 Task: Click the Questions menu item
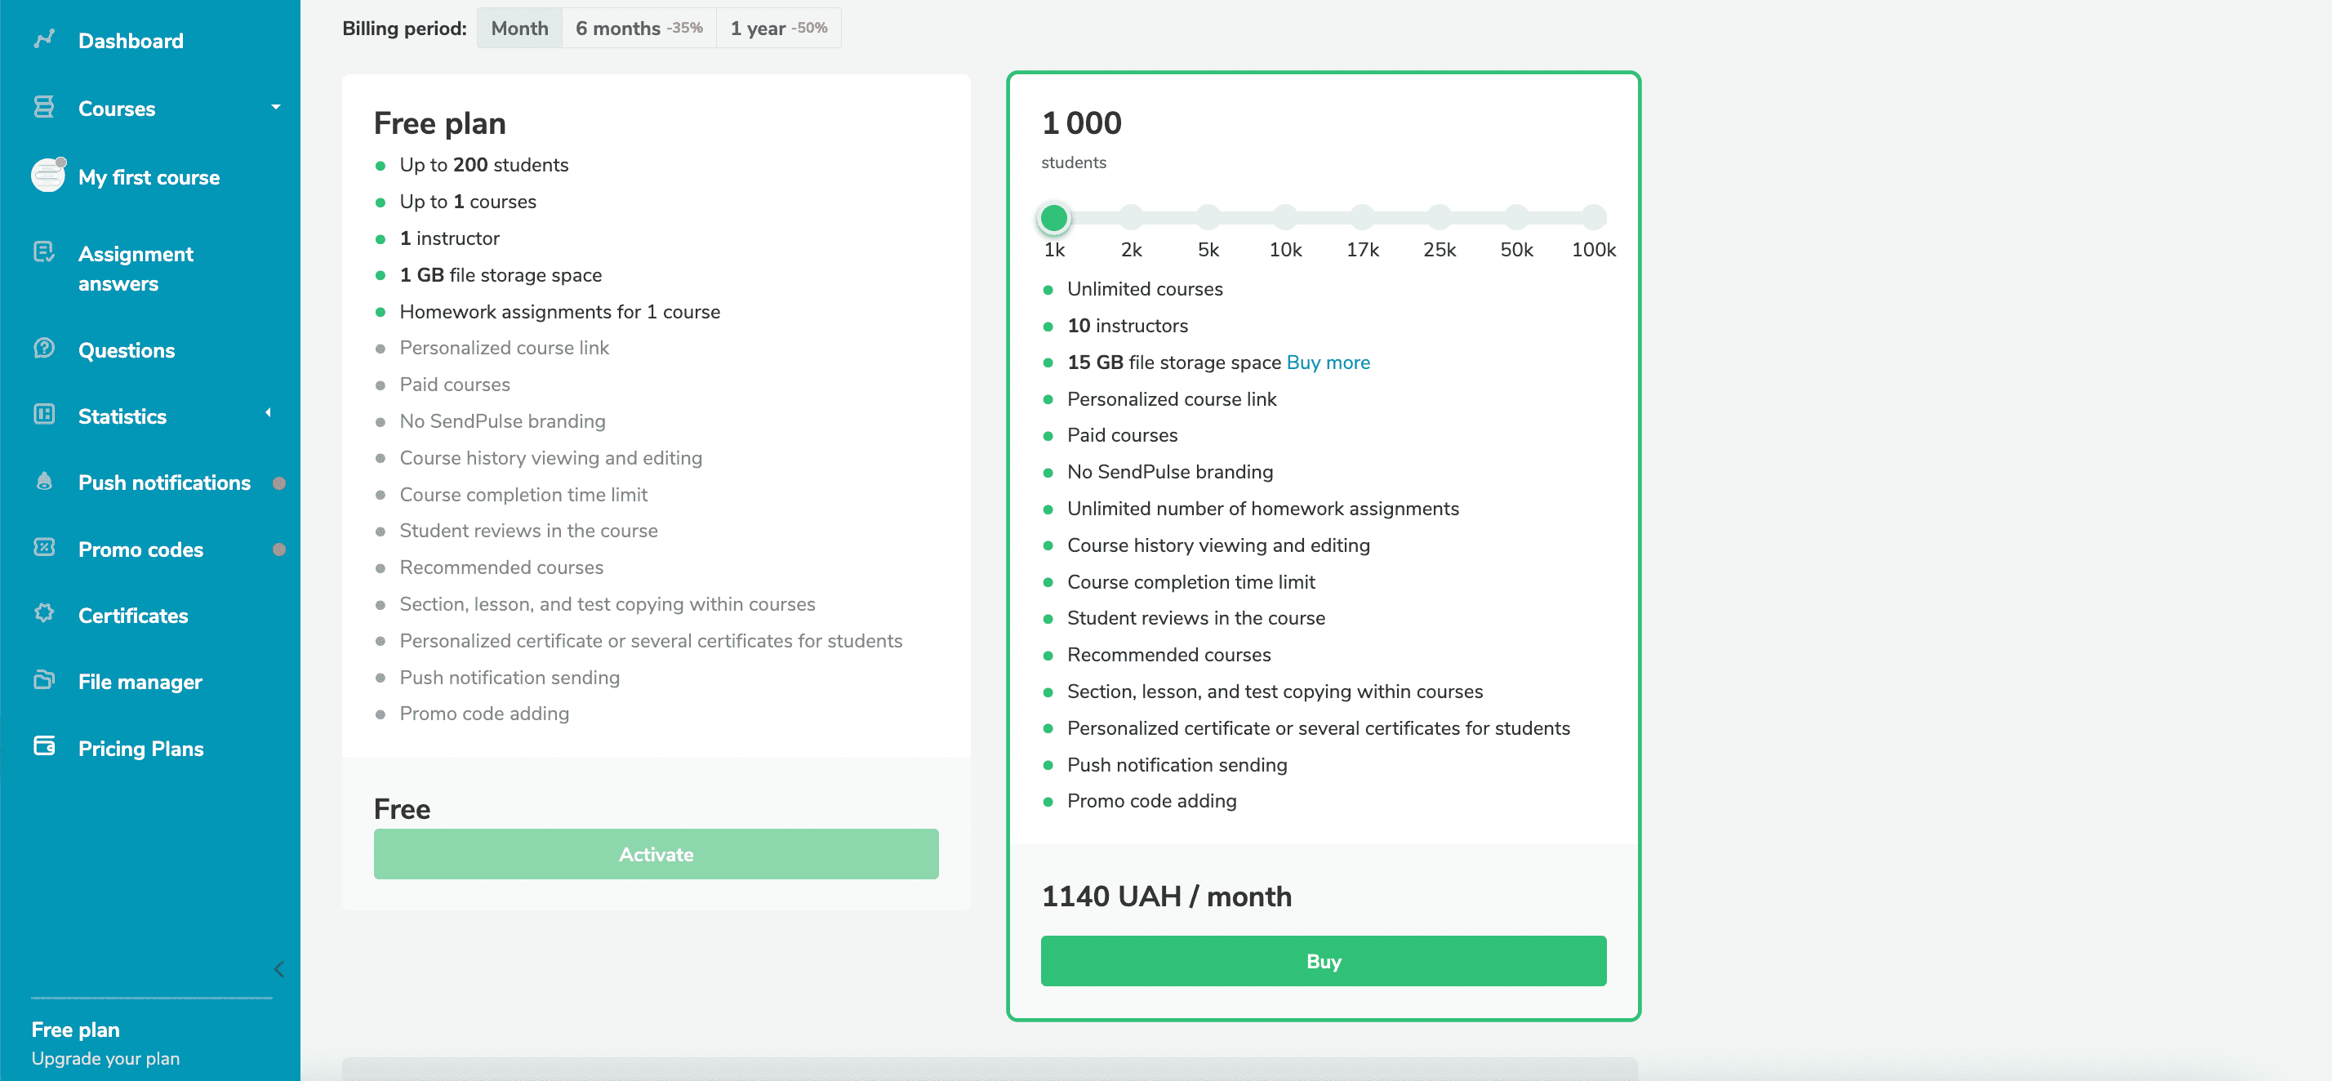coord(125,349)
